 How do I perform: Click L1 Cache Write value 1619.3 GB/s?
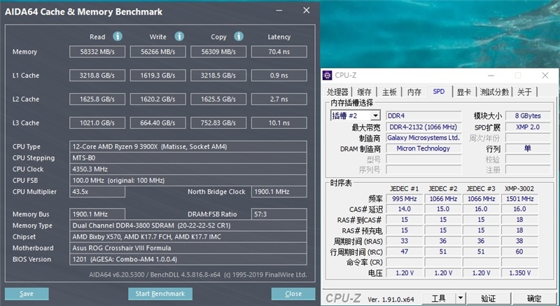158,76
